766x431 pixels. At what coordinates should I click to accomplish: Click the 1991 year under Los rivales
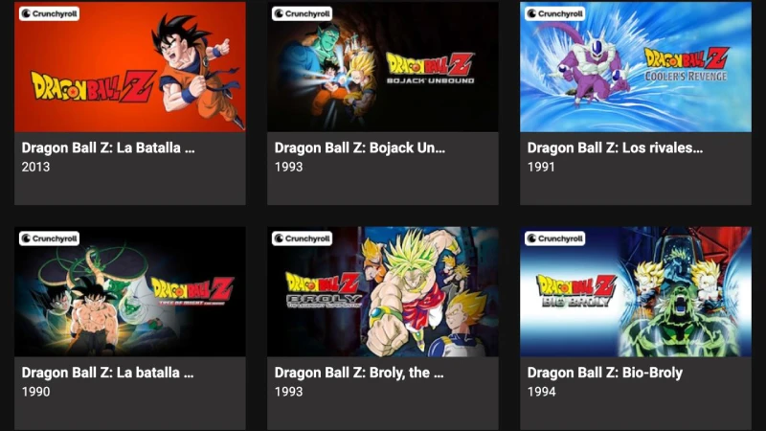pos(541,167)
